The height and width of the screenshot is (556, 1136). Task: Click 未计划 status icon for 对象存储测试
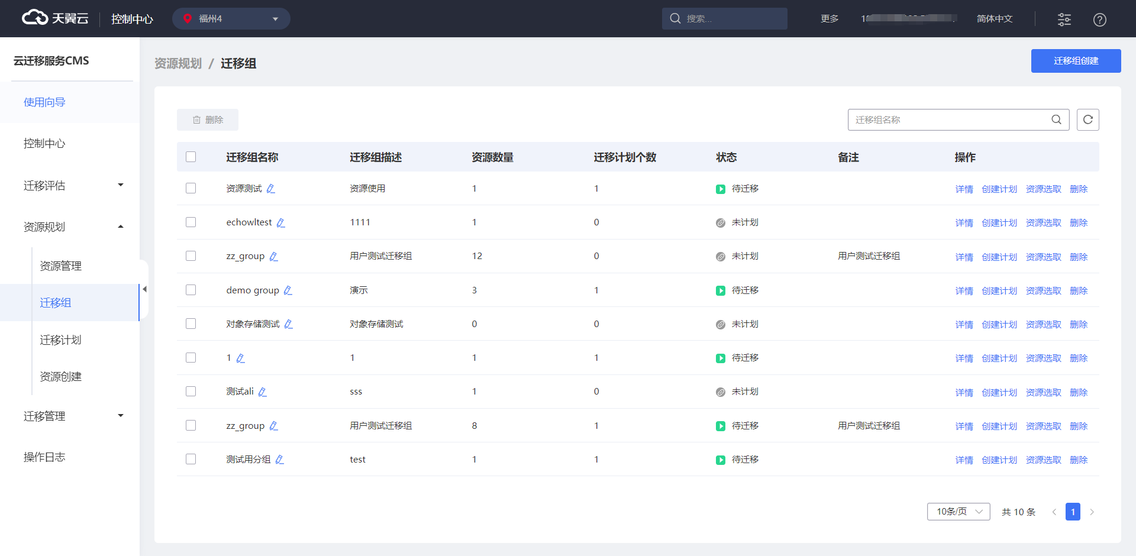click(721, 325)
